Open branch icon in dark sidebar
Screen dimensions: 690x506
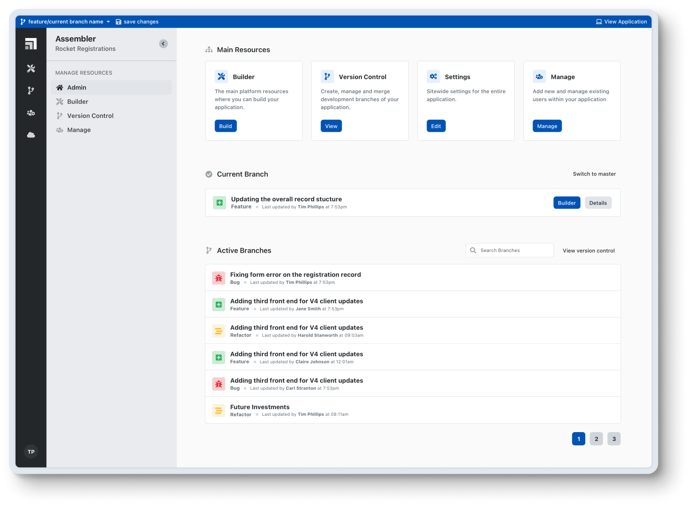point(31,91)
